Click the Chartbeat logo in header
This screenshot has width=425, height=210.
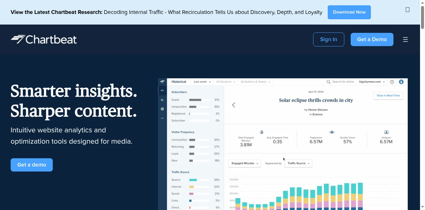(x=43, y=39)
